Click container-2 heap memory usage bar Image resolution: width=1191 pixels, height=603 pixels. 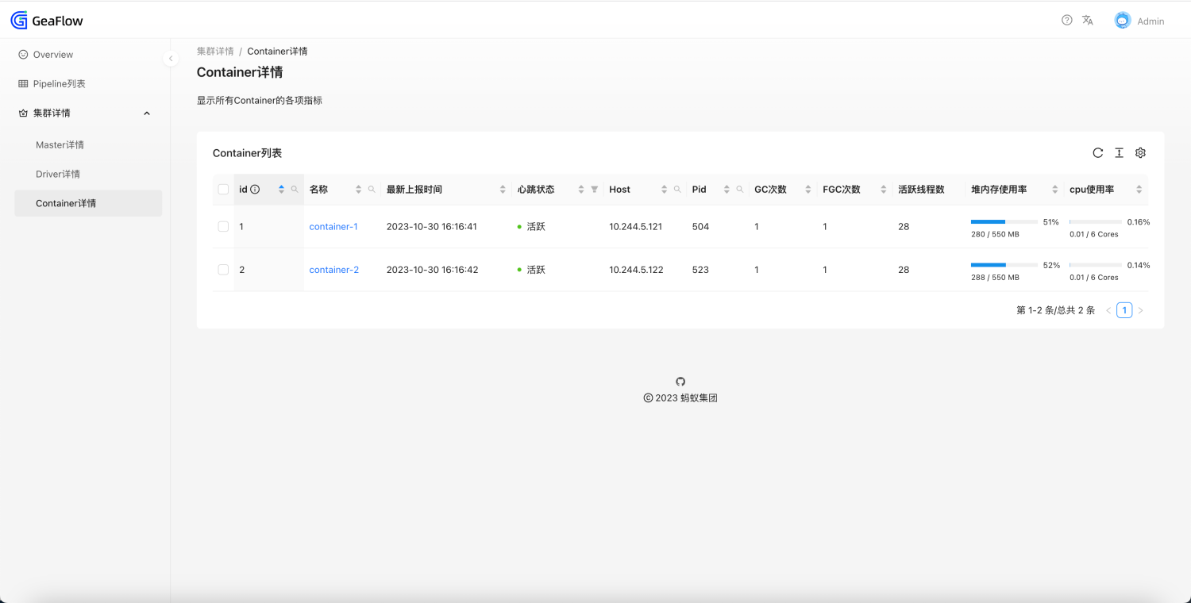coord(1004,265)
